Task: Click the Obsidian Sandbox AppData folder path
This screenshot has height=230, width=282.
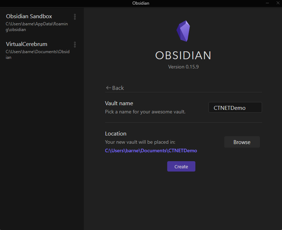Action: (x=36, y=27)
